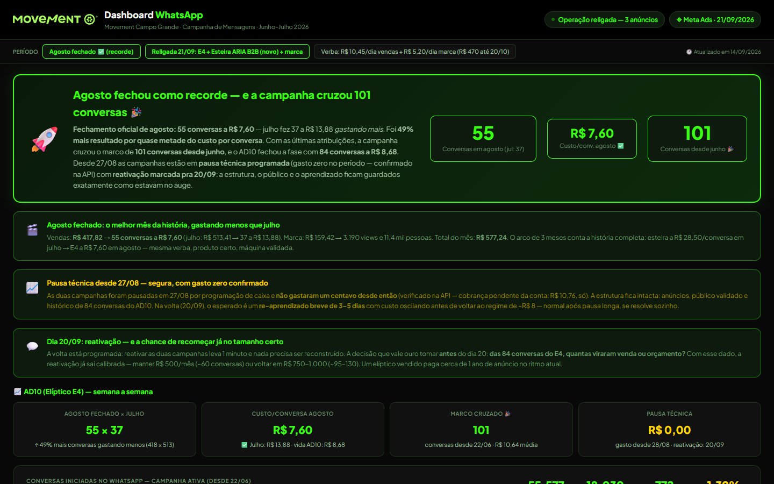Click the 'Movement Campo Grande' subtitle line
The width and height of the screenshot is (774, 484).
pos(206,27)
